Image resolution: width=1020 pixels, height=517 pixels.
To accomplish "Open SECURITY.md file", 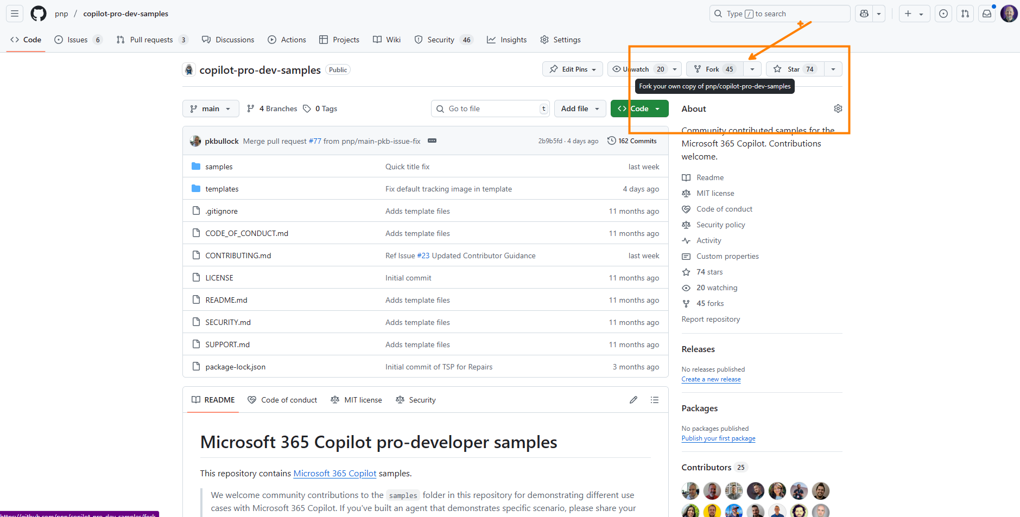I will coord(228,322).
